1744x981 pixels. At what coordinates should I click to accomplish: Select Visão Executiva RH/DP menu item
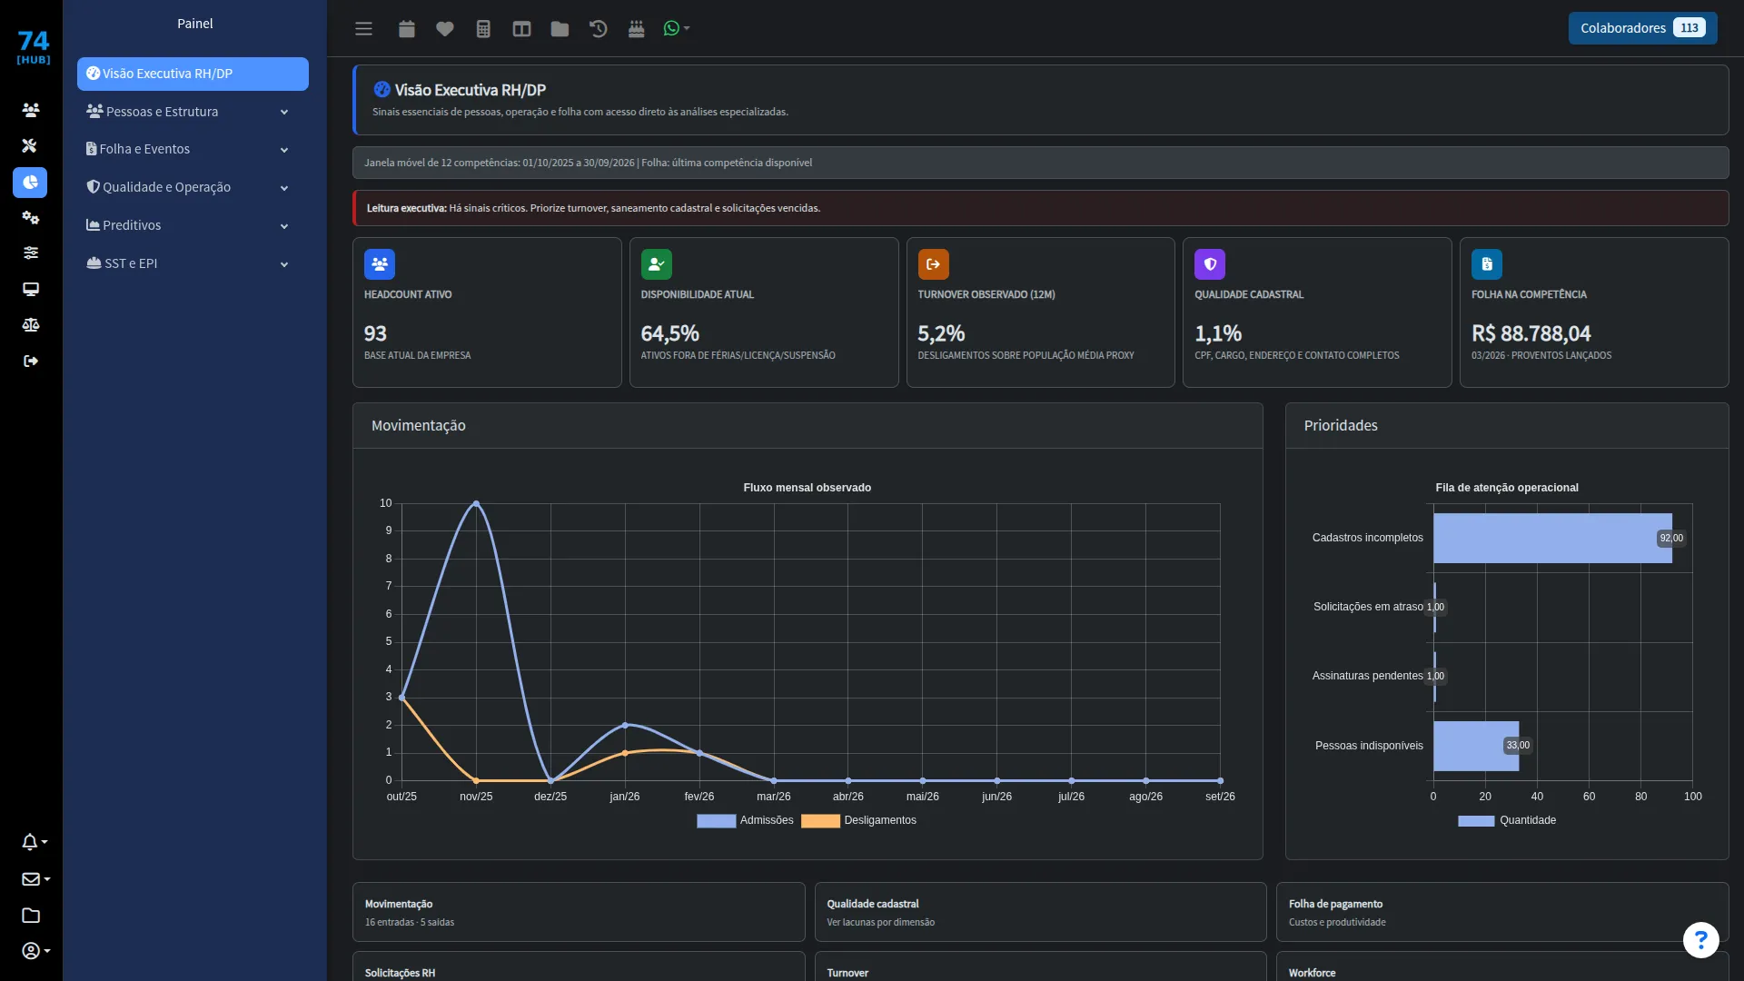tap(193, 74)
